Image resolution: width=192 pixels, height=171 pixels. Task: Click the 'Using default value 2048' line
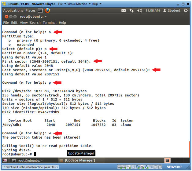tap(28, 66)
